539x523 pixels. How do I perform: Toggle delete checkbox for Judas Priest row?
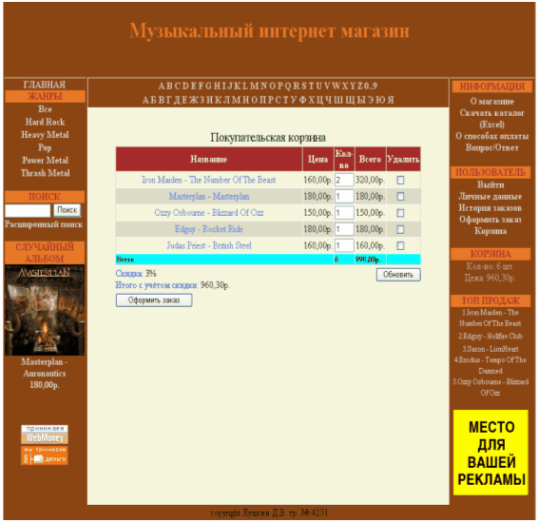[x=400, y=245]
